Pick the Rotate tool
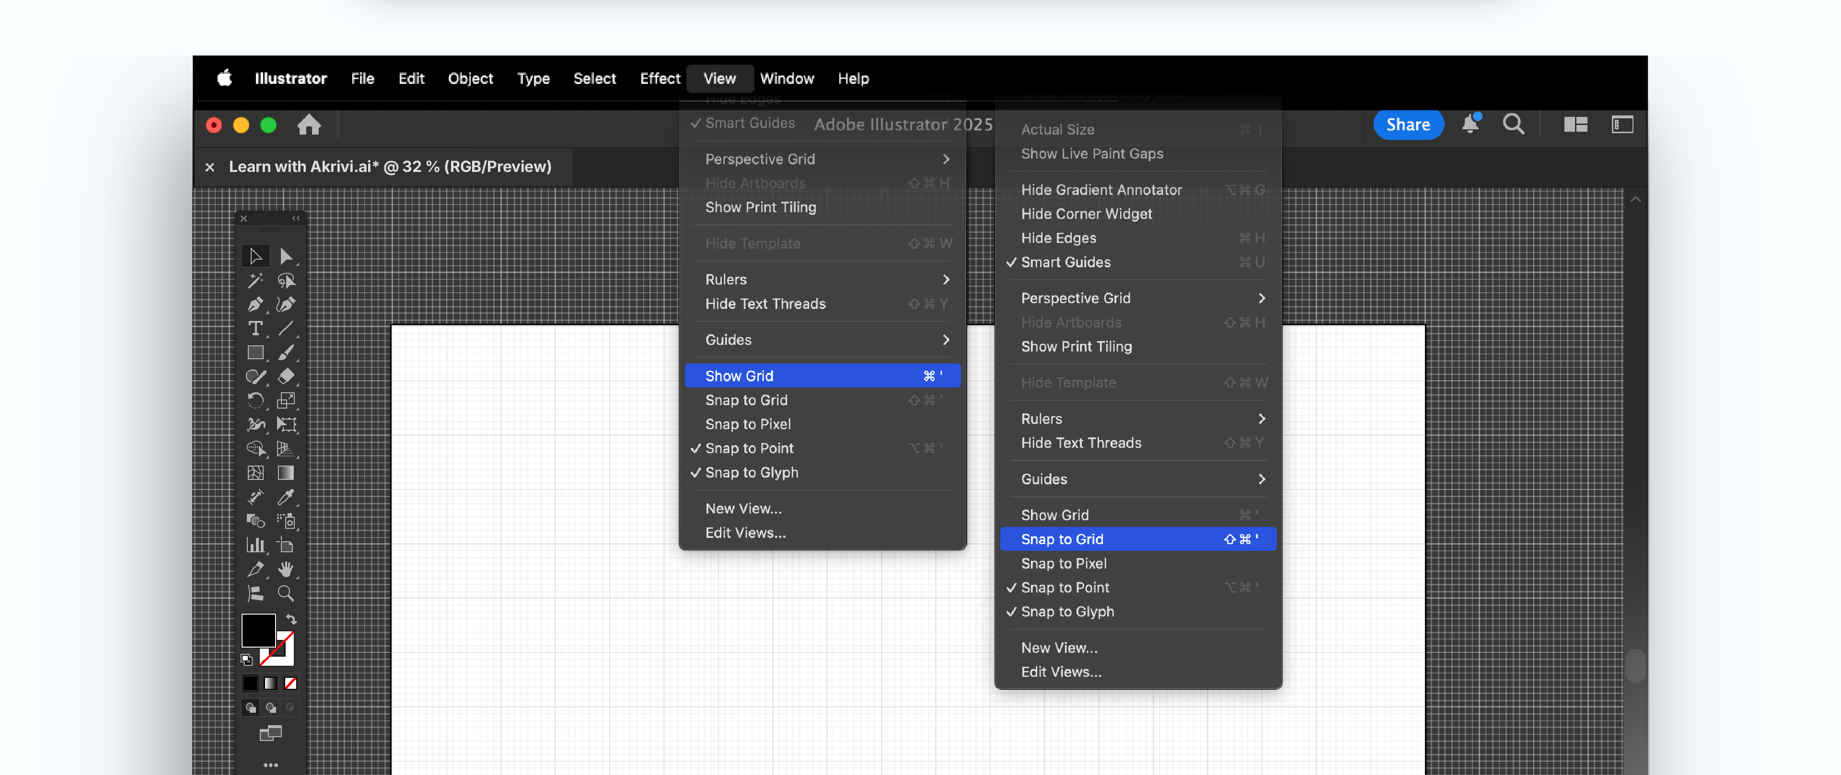Viewport: 1841px width, 775px height. point(255,401)
